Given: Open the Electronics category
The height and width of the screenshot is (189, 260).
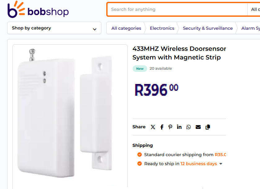Looking at the screenshot, I should (x=162, y=28).
